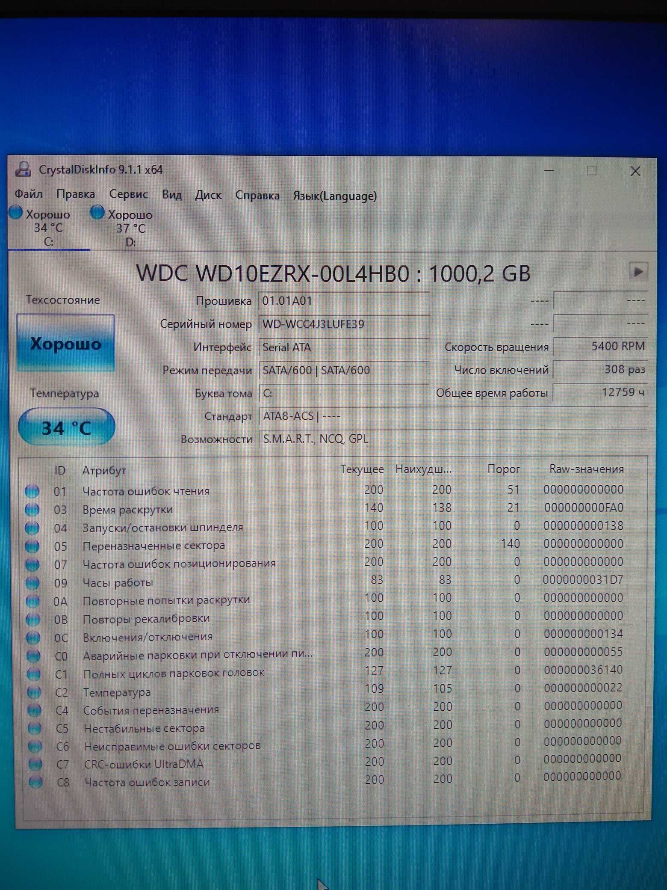Select the Частота ошибок чтения row text
The width and height of the screenshot is (667, 890).
[x=146, y=491]
